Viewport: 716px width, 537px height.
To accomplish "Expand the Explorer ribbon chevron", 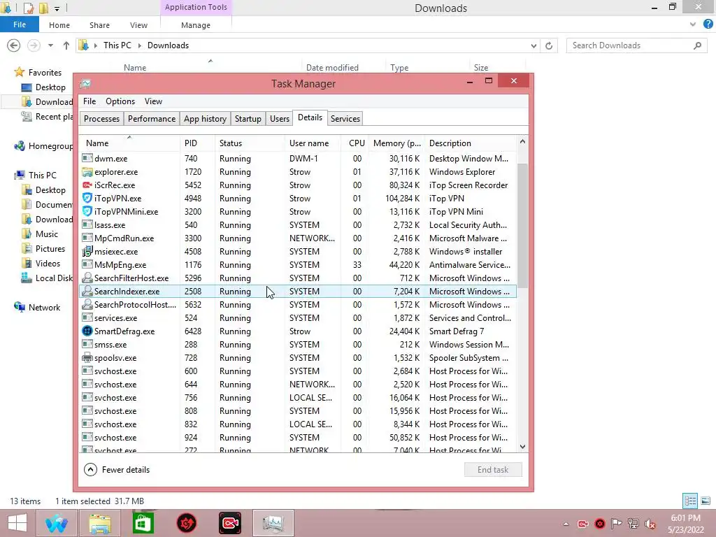I will [x=693, y=24].
